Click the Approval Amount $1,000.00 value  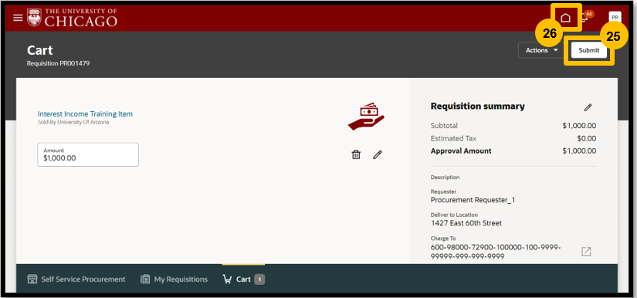coord(579,151)
